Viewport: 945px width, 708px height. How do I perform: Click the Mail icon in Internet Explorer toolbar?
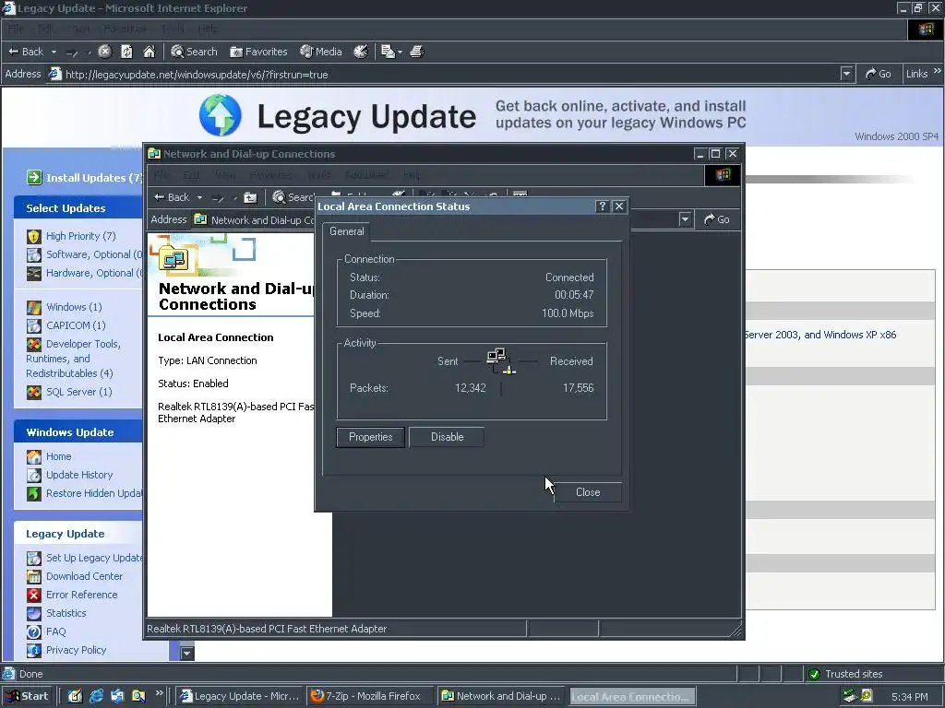point(389,52)
